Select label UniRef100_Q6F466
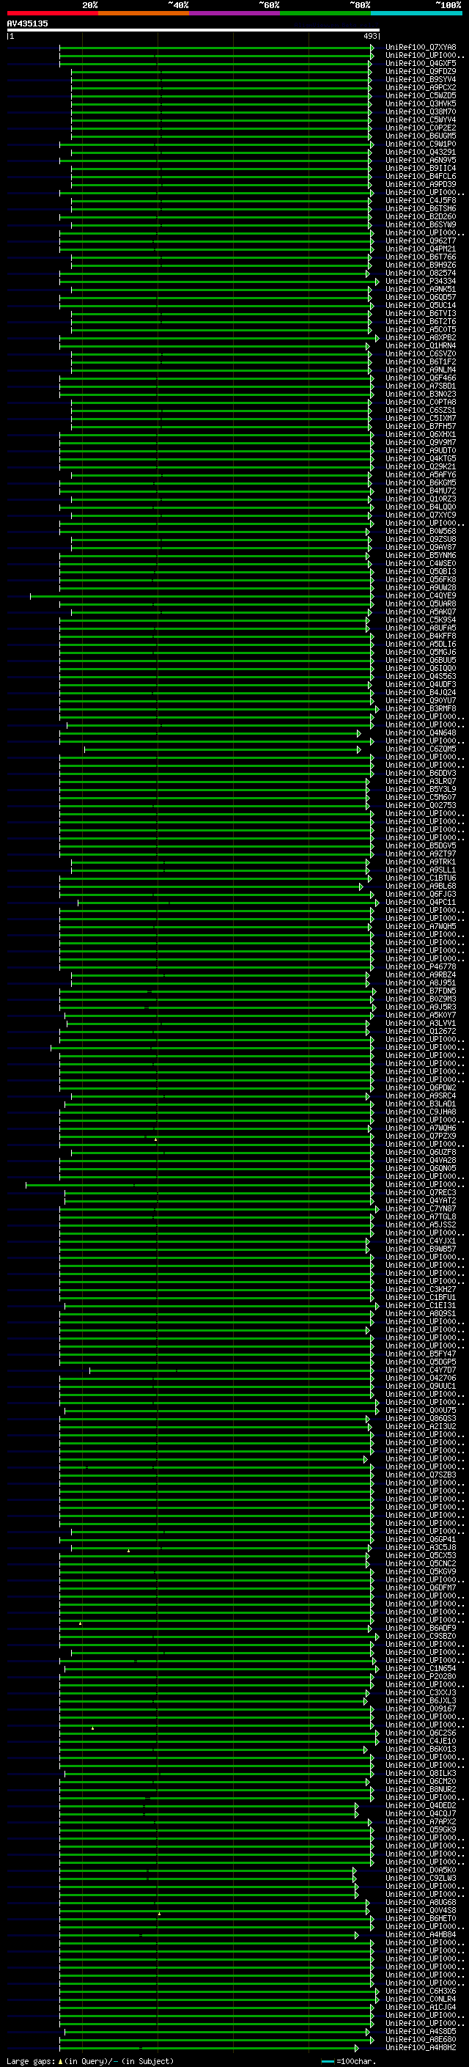The image size is (469, 2067). click(421, 378)
